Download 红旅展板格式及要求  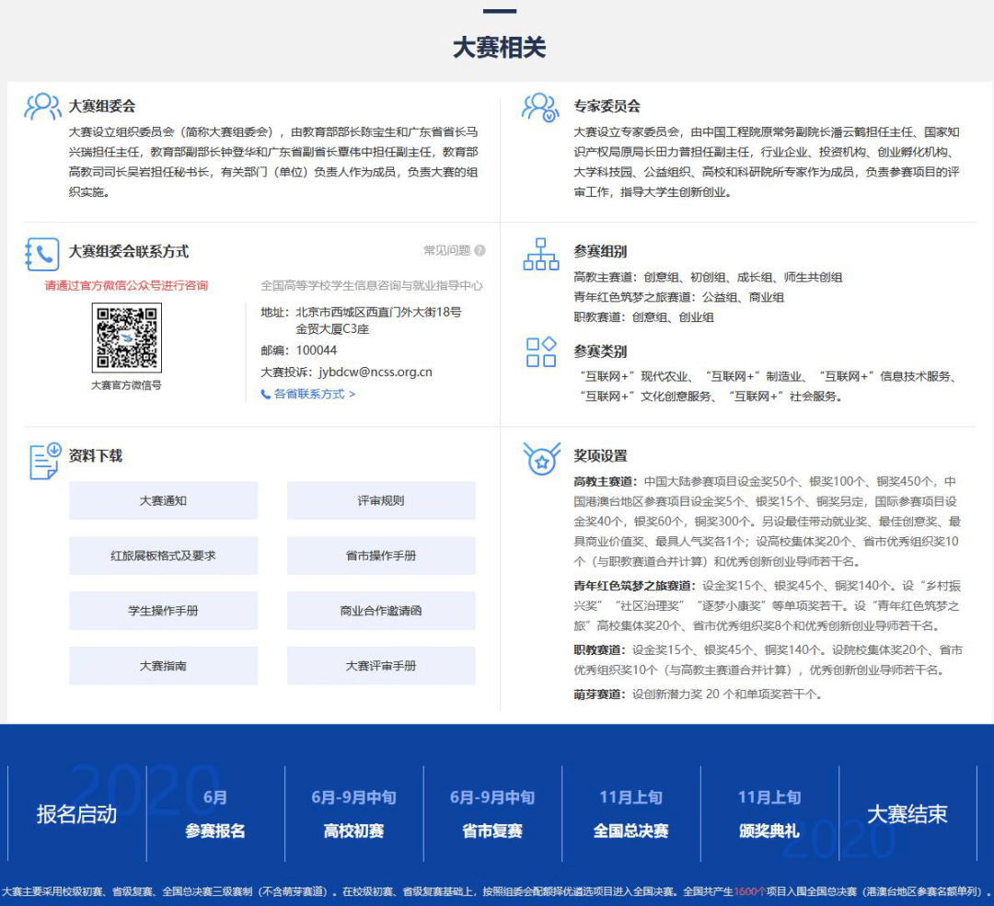point(163,556)
